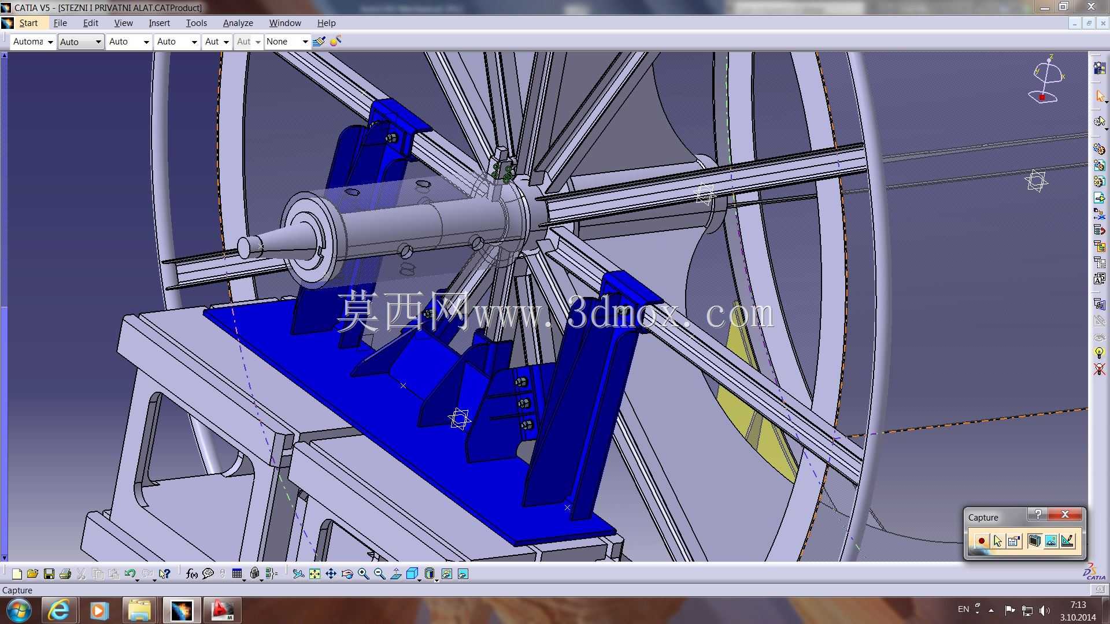This screenshot has width=1110, height=624.
Task: Click the Isometric View cube icon
Action: (412, 574)
